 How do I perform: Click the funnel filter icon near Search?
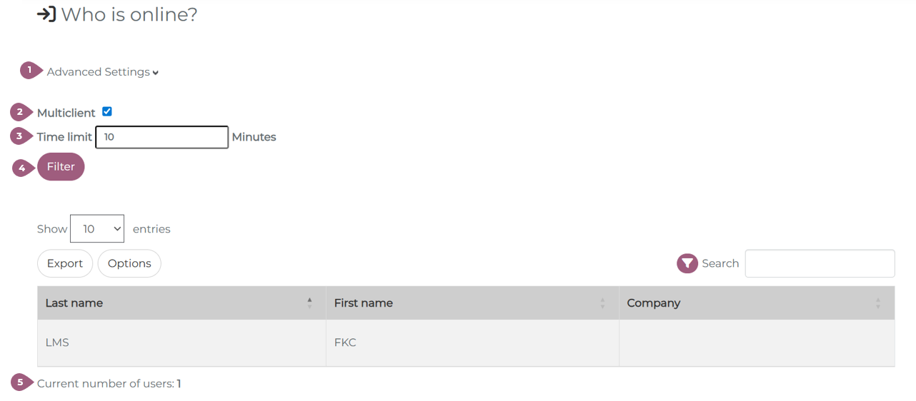tap(687, 263)
